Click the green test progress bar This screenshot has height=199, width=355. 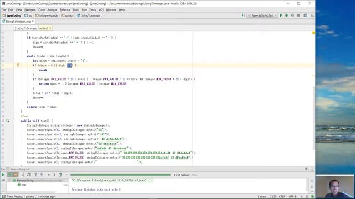[120, 175]
